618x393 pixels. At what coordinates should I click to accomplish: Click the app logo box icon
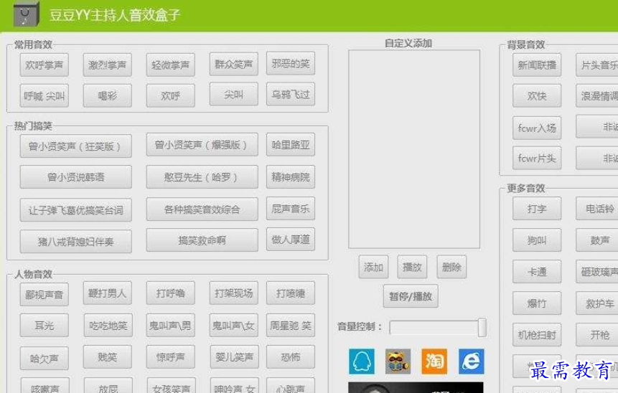point(27,14)
